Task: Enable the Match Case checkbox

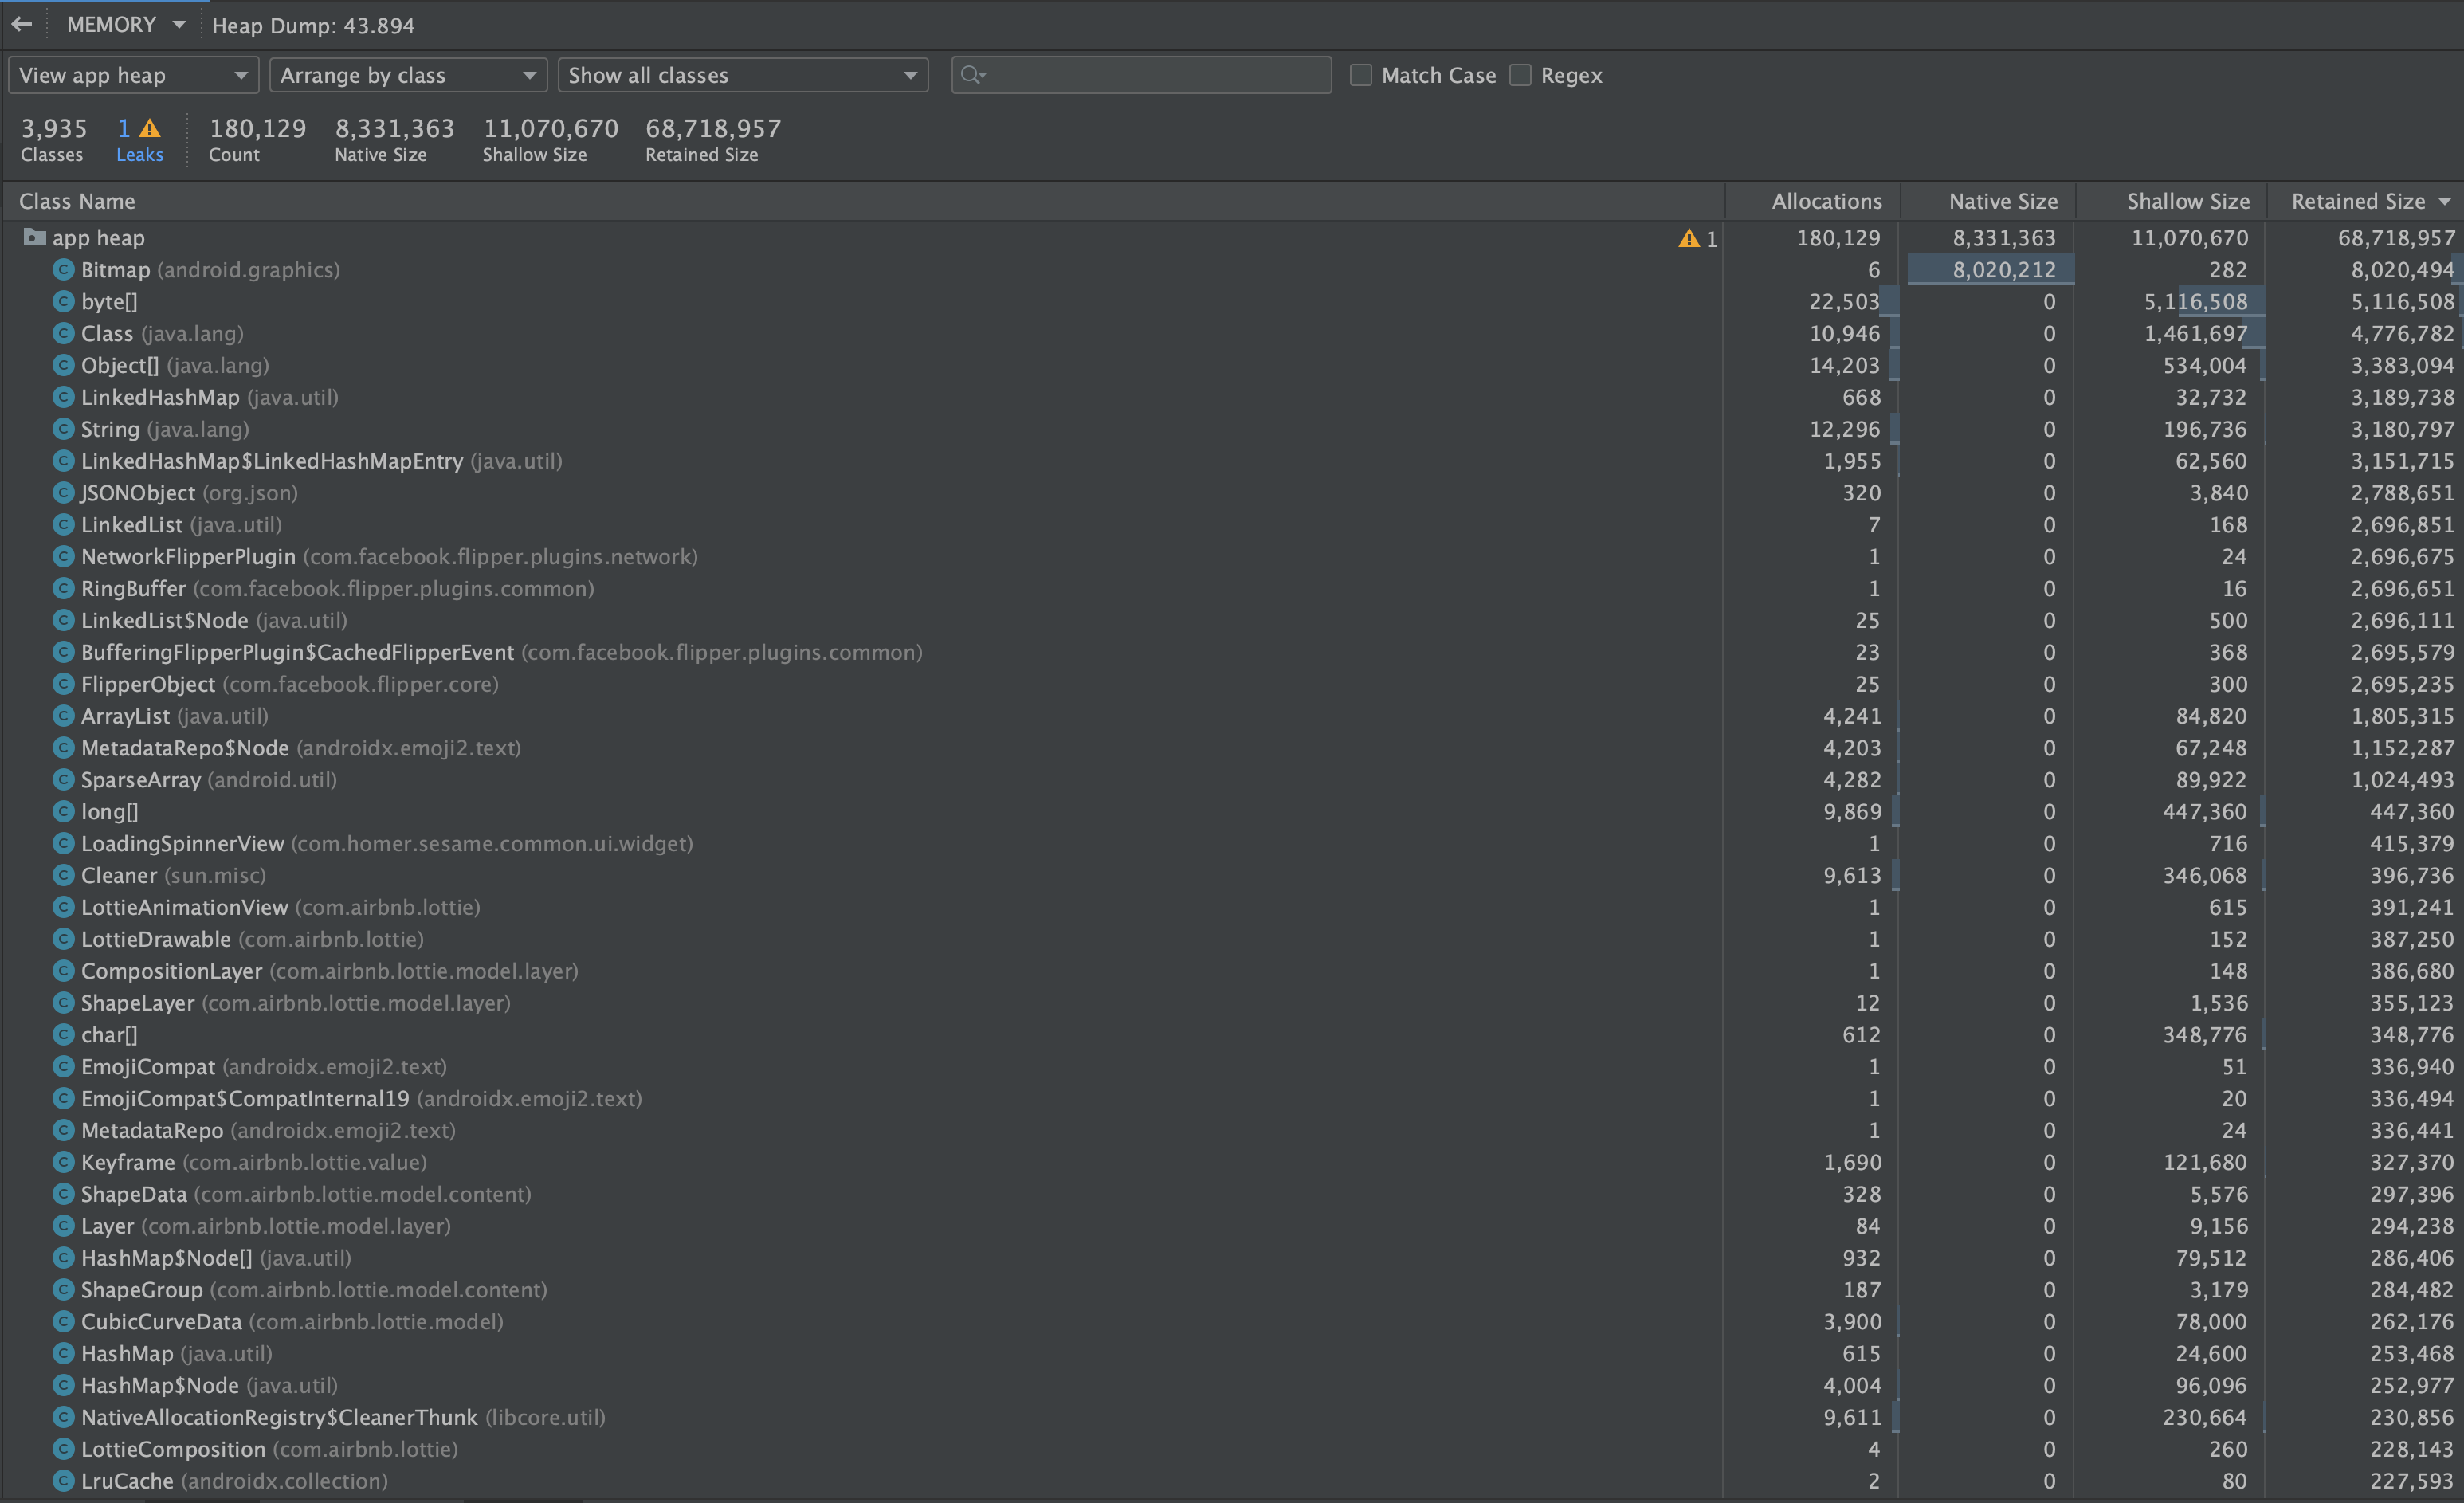Action: click(x=1361, y=75)
